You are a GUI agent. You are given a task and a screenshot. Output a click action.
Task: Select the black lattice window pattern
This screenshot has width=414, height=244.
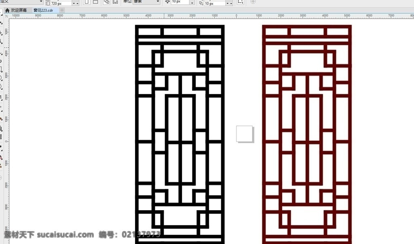[180, 134]
